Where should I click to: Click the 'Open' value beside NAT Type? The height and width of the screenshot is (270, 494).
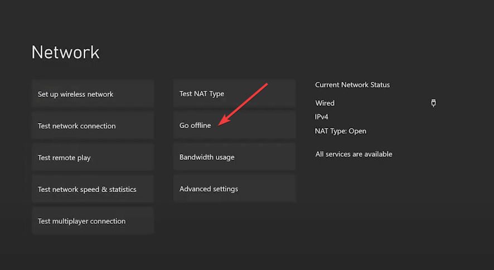(x=357, y=131)
